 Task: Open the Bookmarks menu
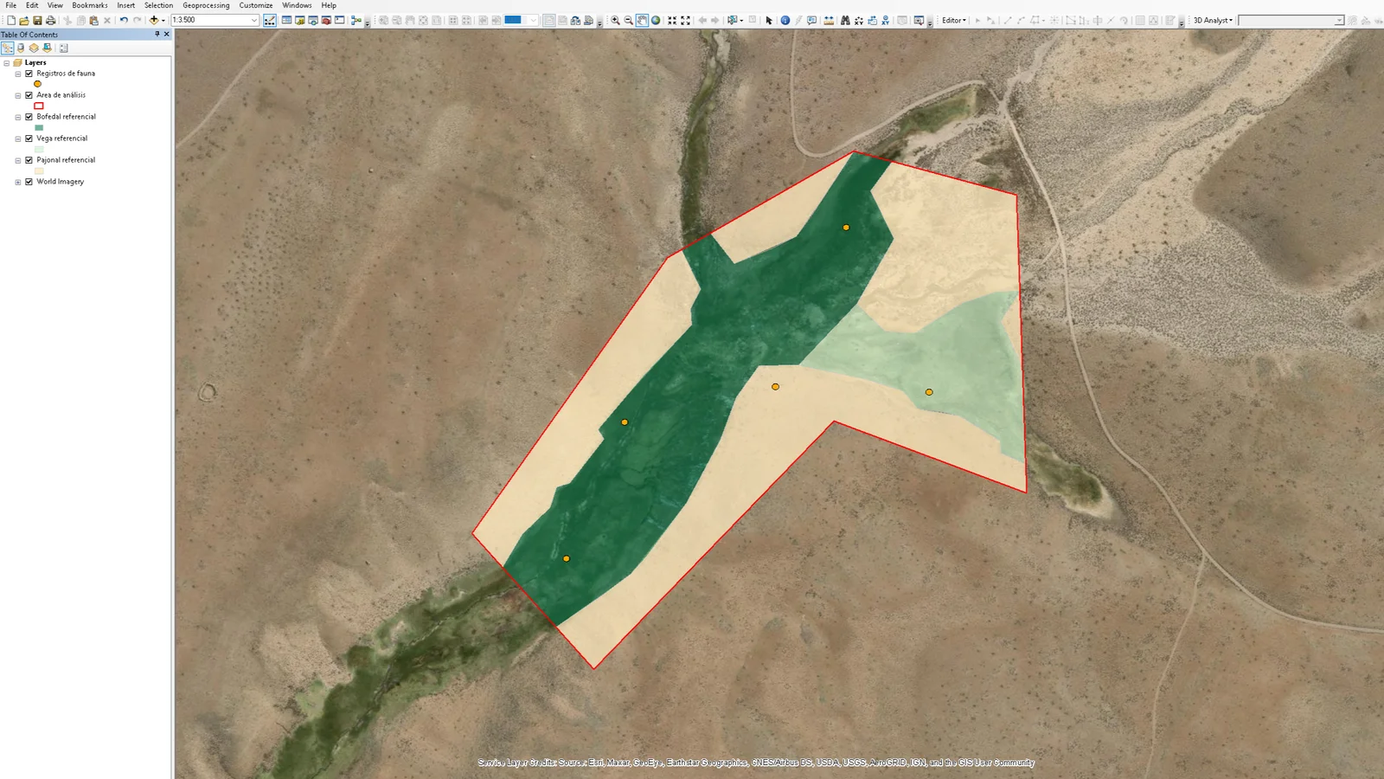[90, 5]
